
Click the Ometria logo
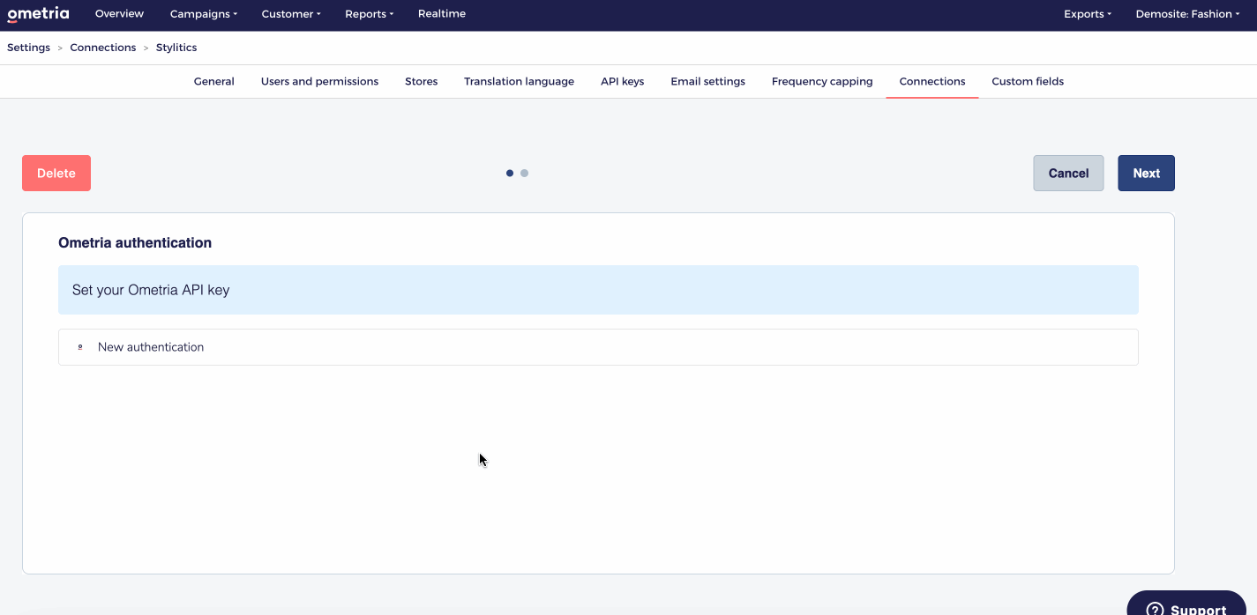coord(38,14)
